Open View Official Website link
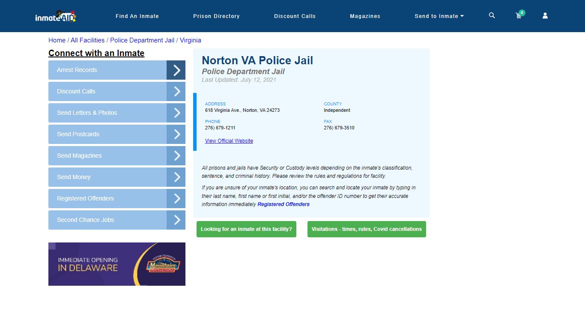 pos(229,141)
